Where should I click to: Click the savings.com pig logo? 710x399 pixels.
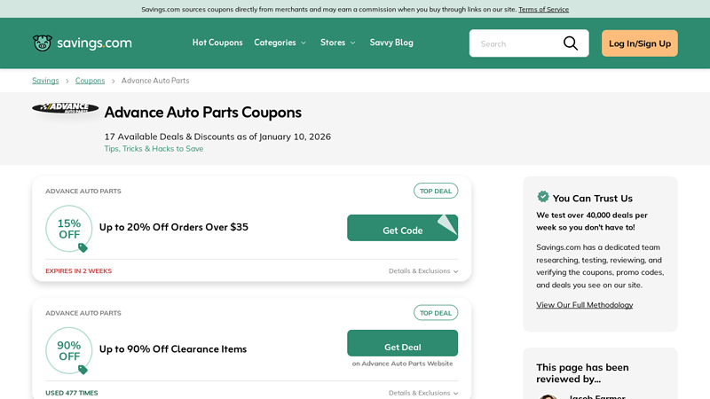pyautogui.click(x=43, y=43)
